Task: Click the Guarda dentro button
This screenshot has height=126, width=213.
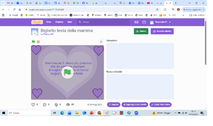Action: point(162,31)
